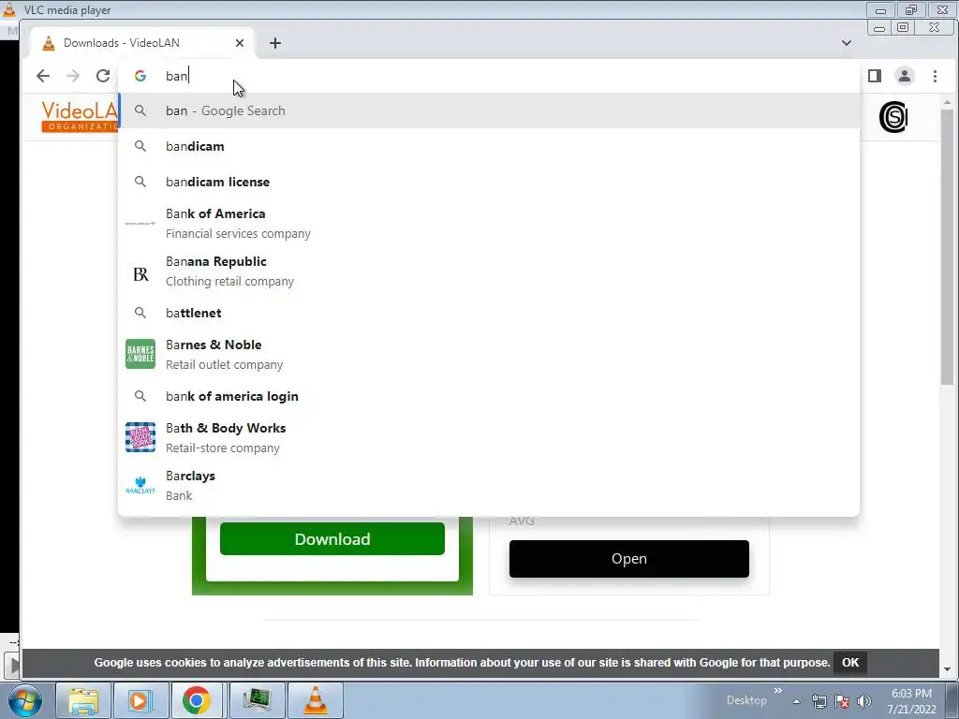This screenshot has height=719, width=959.
Task: Click the magnifier icon beside 'battlenet'
Action: point(140,313)
